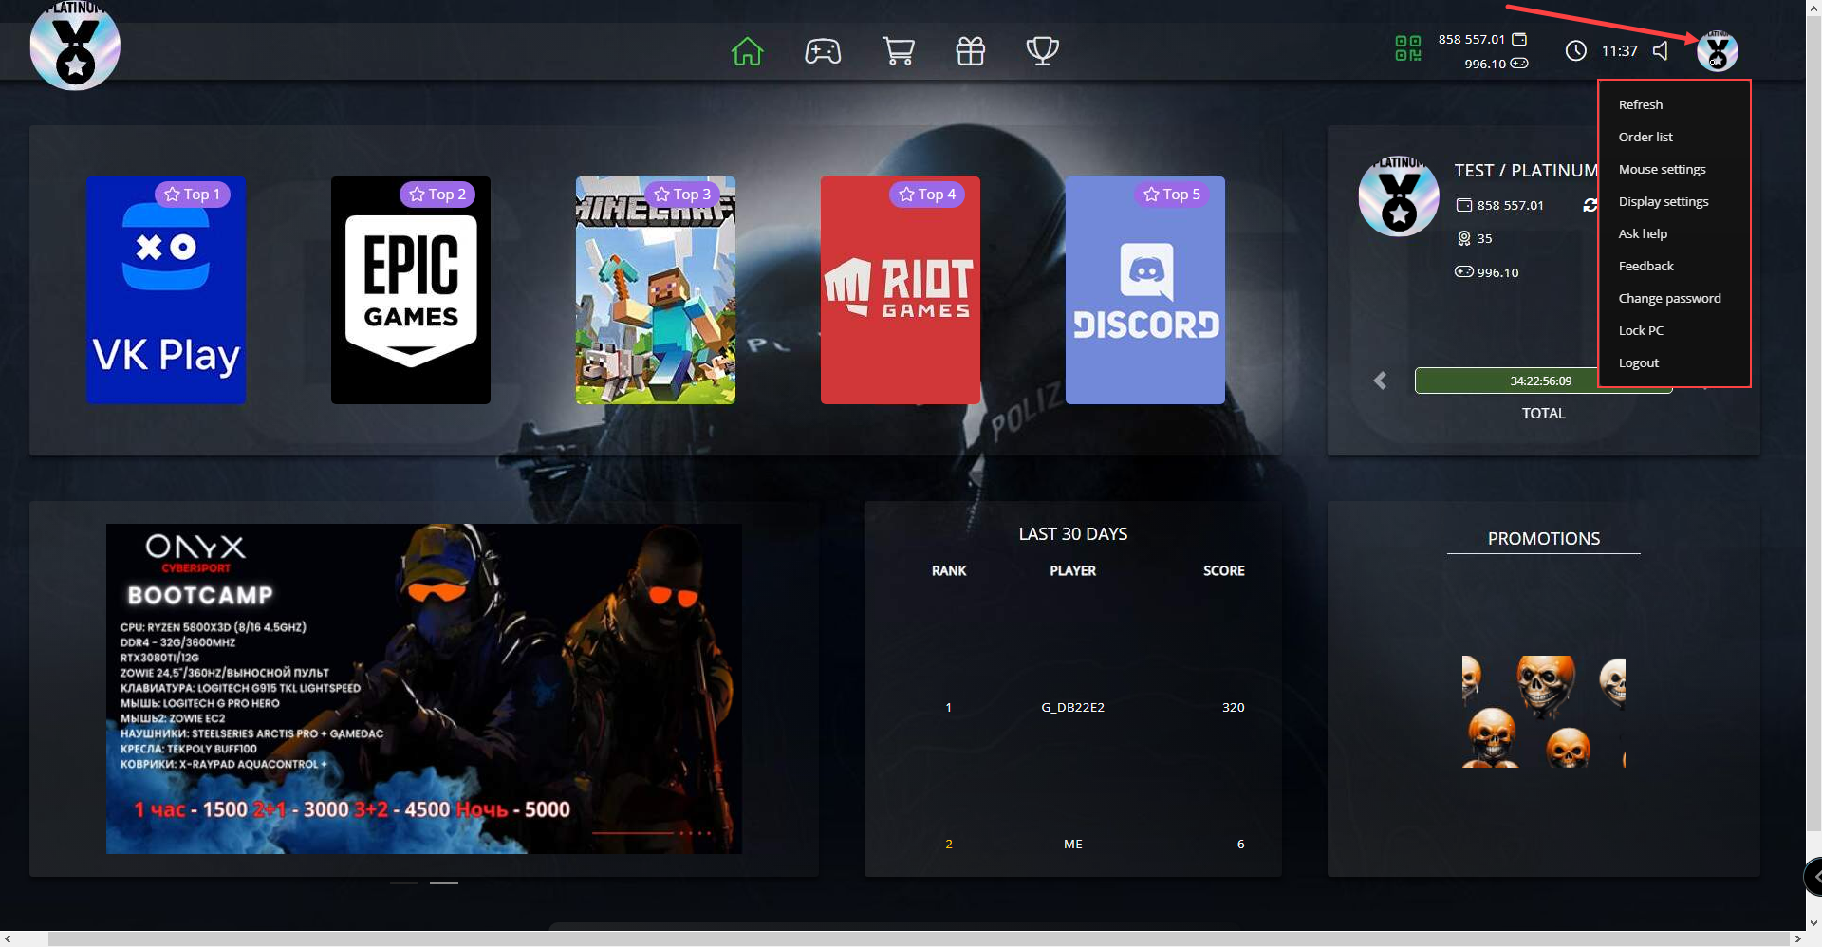Choose Lock PC

point(1641,330)
